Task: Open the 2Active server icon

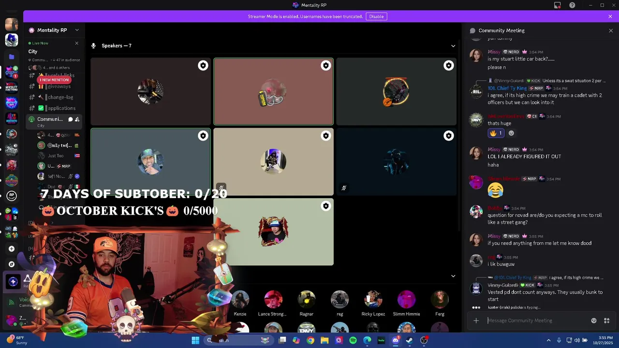Action: pyautogui.click(x=12, y=150)
